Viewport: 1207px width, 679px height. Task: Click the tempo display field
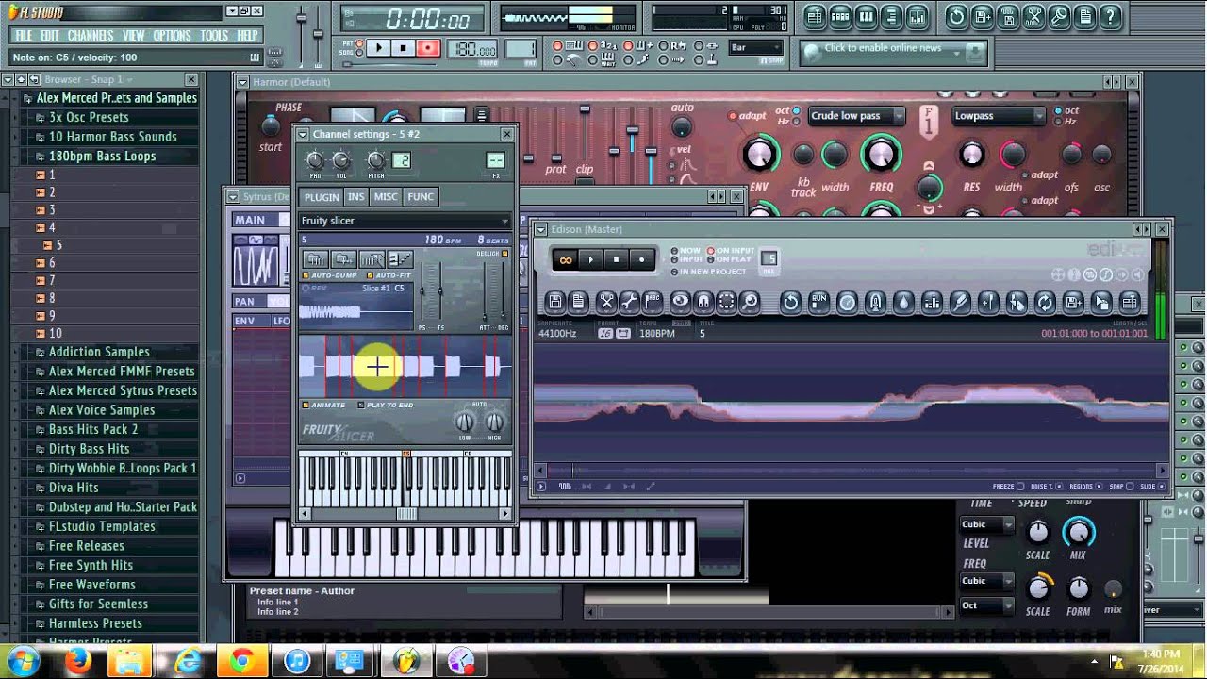pos(472,50)
